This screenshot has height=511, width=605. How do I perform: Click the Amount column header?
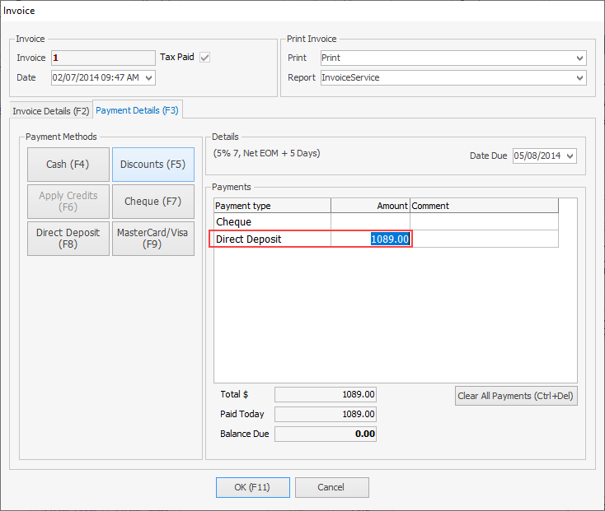370,206
